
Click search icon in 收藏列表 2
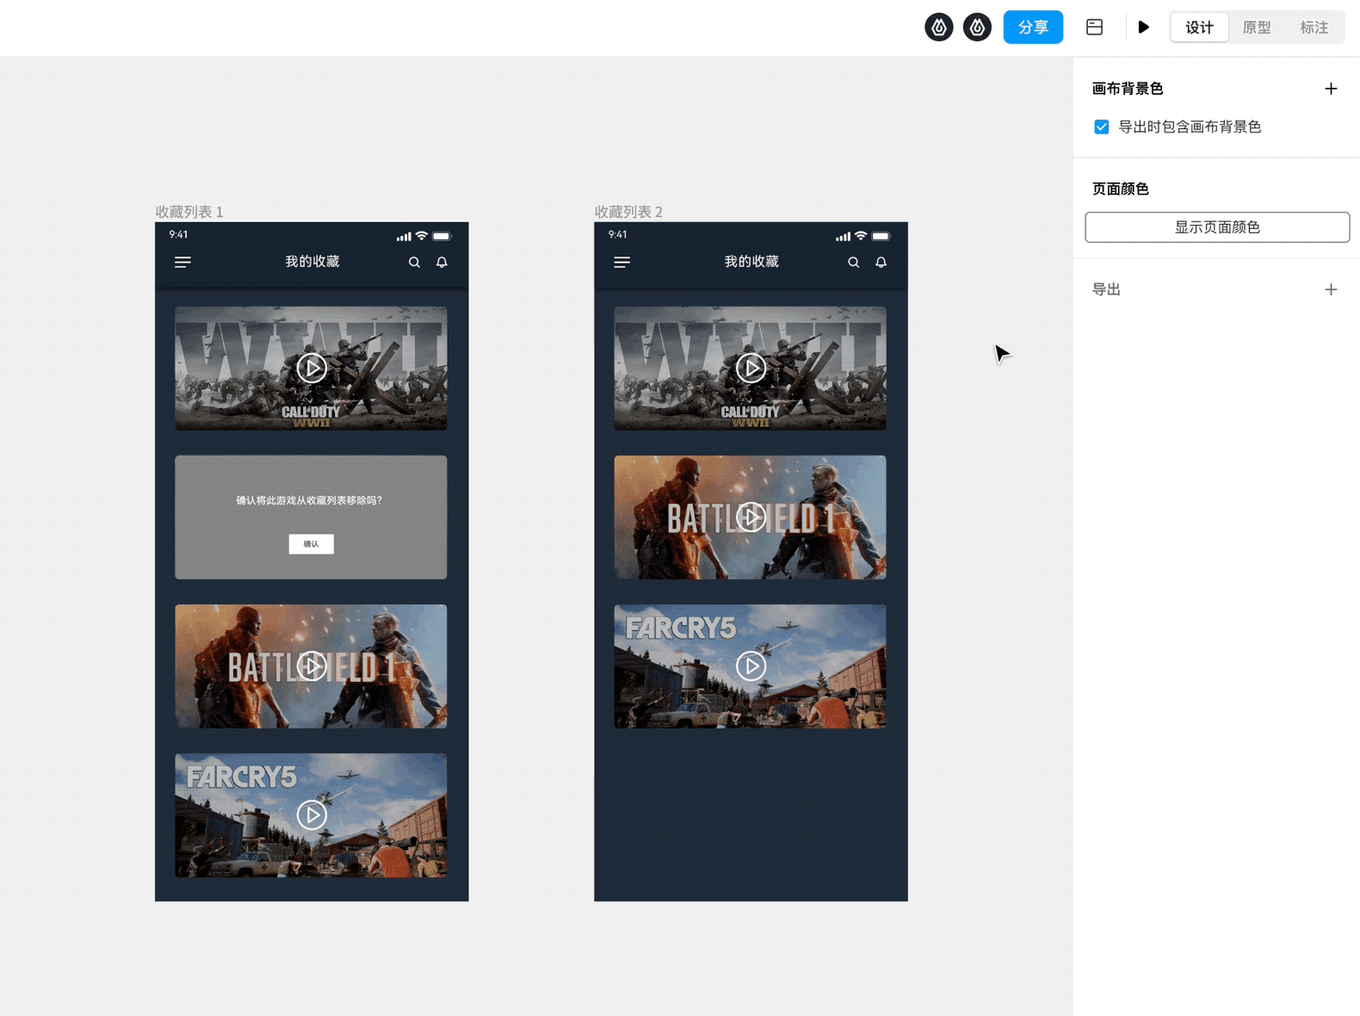853,262
